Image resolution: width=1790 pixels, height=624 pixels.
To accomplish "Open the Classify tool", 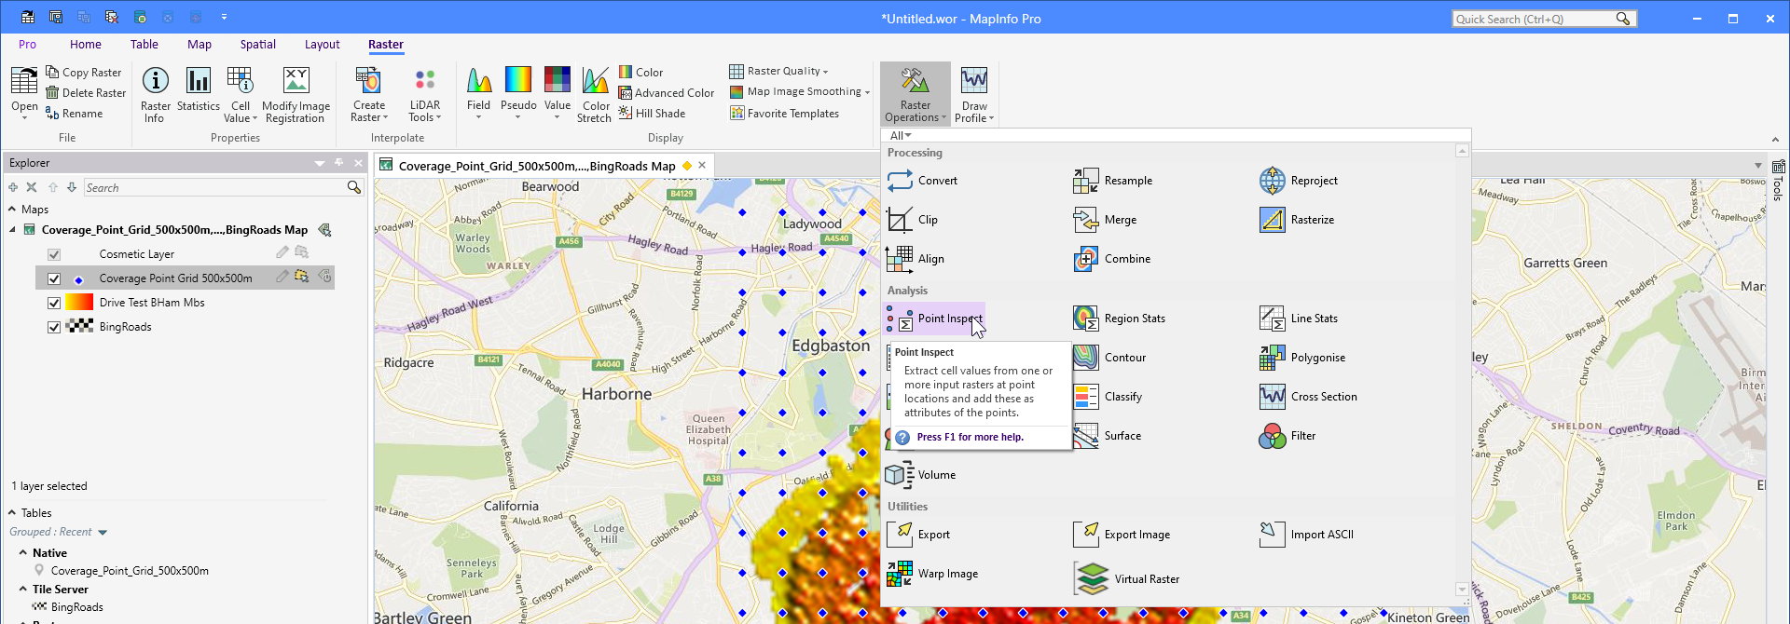I will point(1108,397).
